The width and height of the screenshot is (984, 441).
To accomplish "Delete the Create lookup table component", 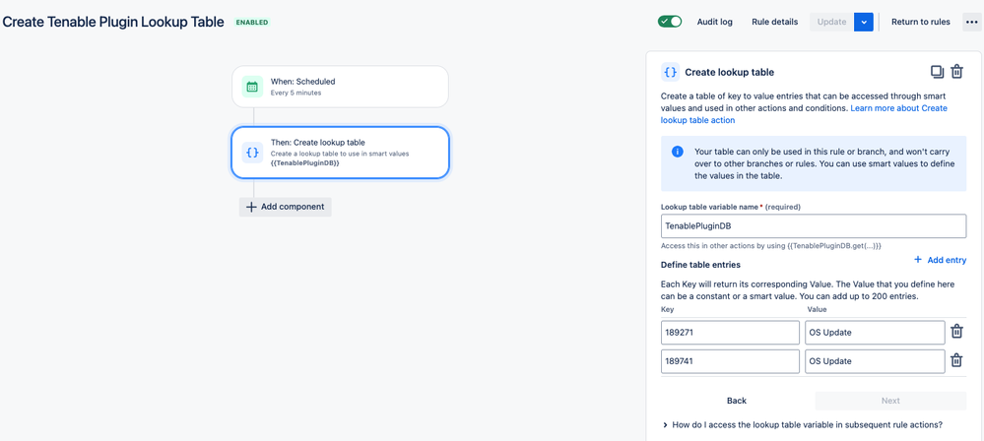I will (956, 72).
